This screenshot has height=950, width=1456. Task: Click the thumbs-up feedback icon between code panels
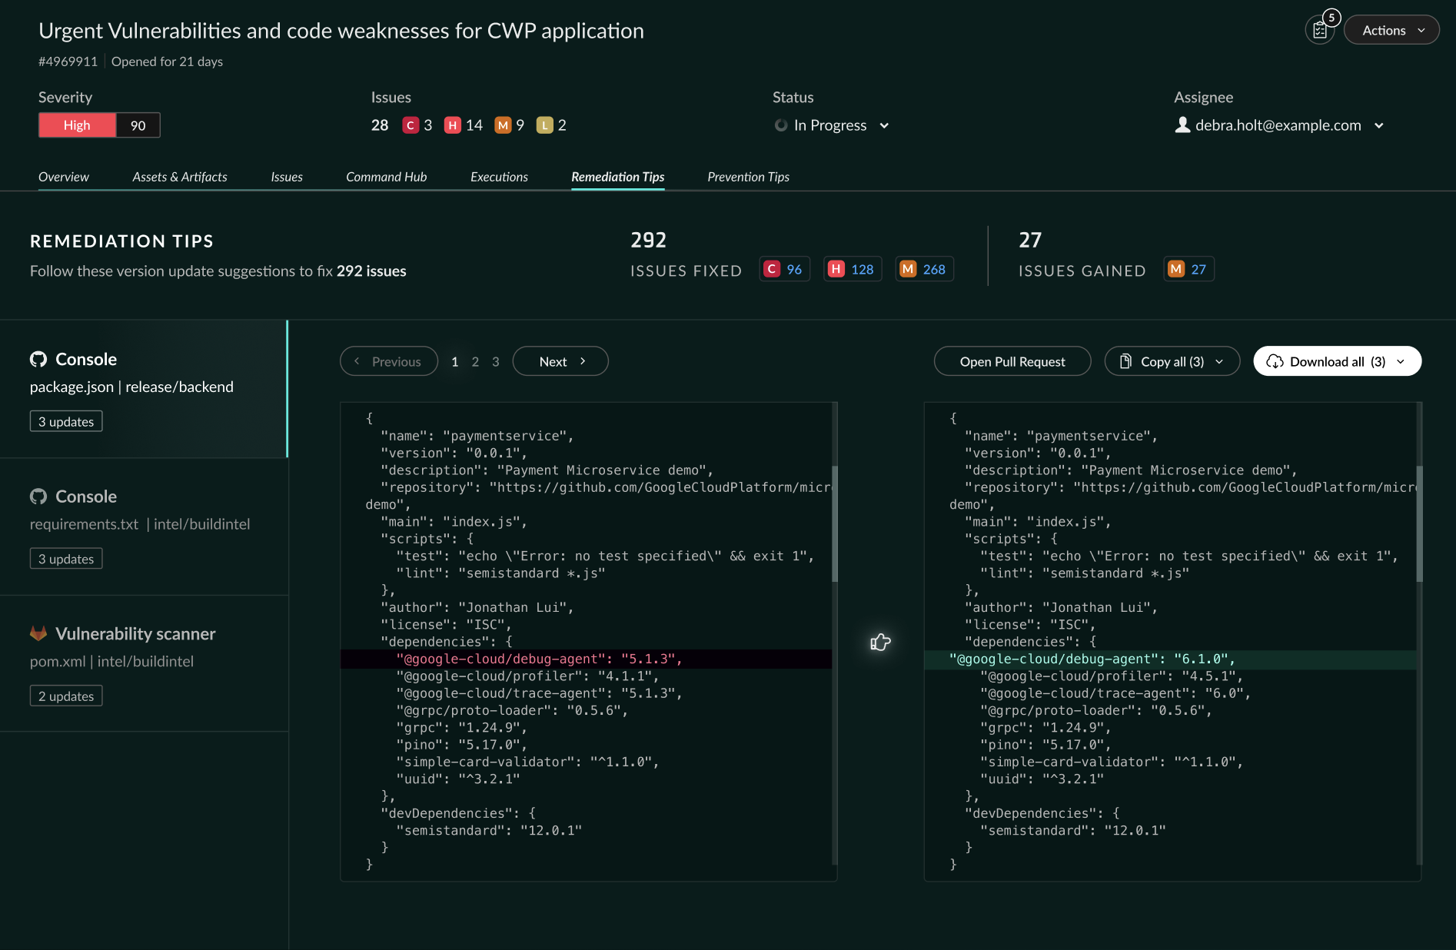pyautogui.click(x=880, y=643)
